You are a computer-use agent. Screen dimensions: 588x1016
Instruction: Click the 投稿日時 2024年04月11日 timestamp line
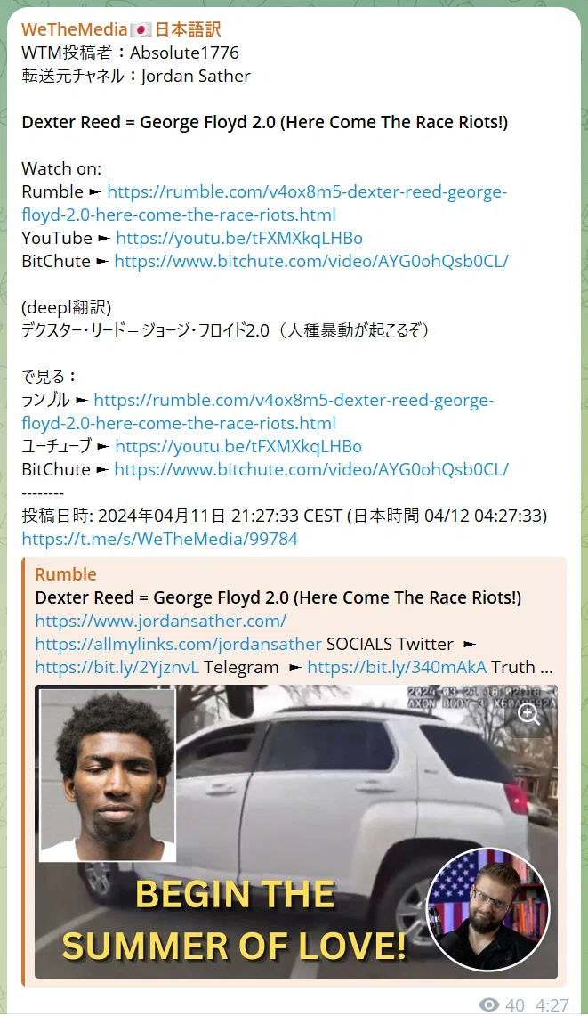tap(285, 516)
